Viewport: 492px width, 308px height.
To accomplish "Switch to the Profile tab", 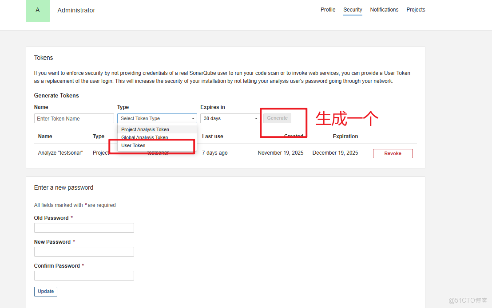I will (x=328, y=9).
